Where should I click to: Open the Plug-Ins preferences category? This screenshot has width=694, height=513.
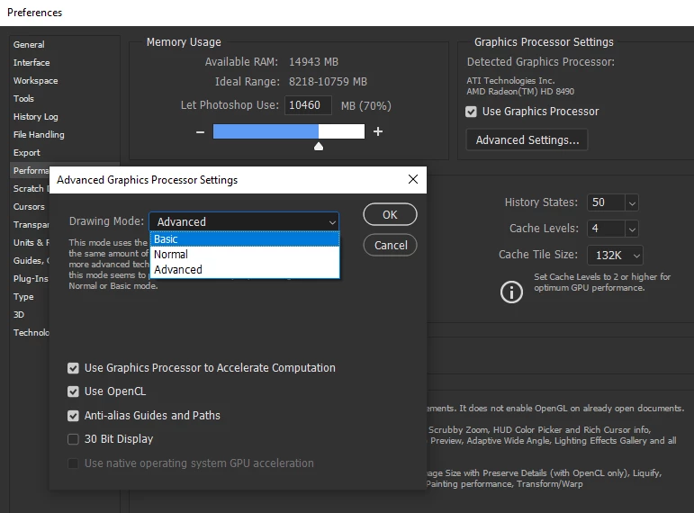pyautogui.click(x=31, y=279)
